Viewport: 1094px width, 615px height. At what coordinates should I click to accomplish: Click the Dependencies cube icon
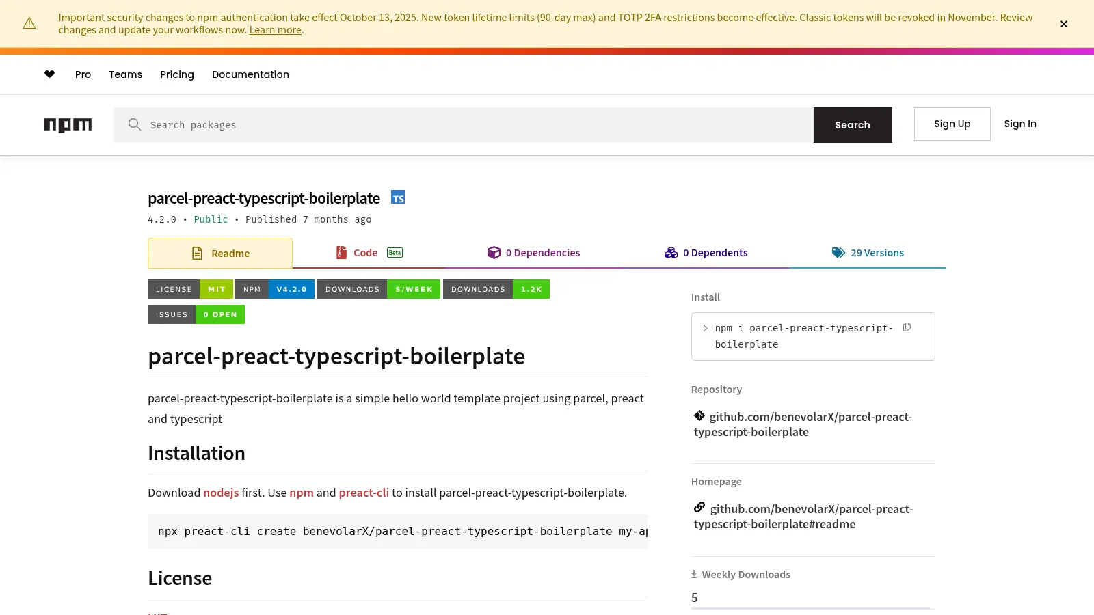click(494, 252)
